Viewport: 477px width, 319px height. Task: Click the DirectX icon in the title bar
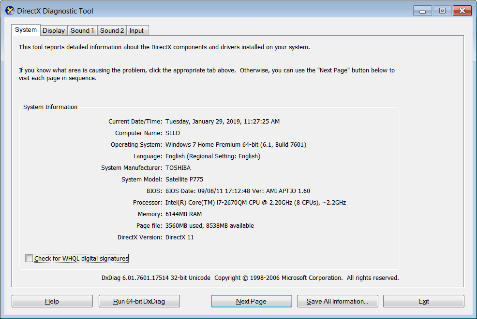[10, 11]
